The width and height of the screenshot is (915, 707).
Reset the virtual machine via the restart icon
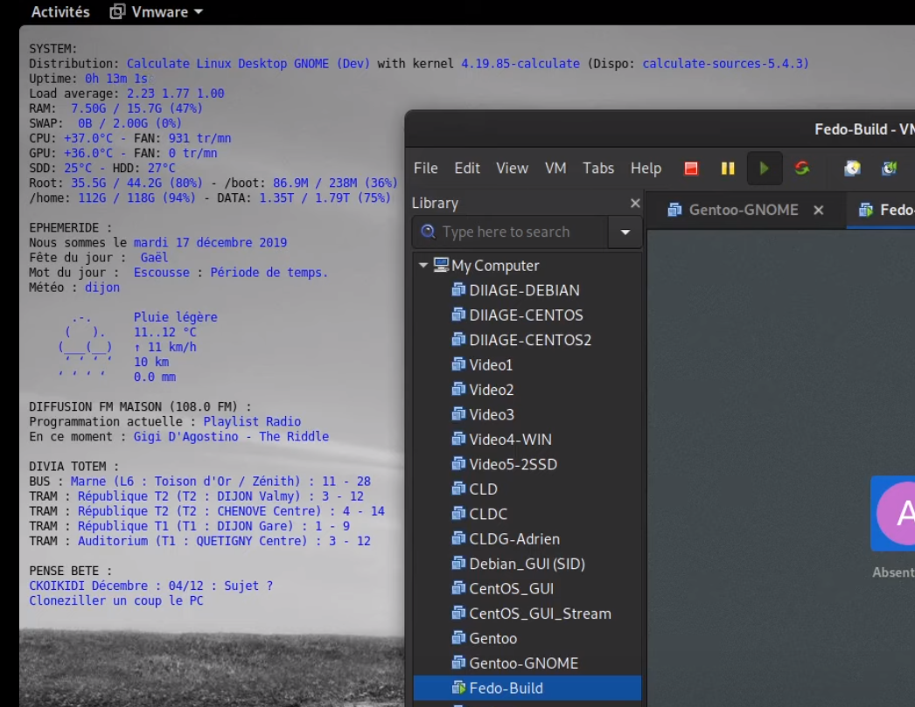pos(801,167)
